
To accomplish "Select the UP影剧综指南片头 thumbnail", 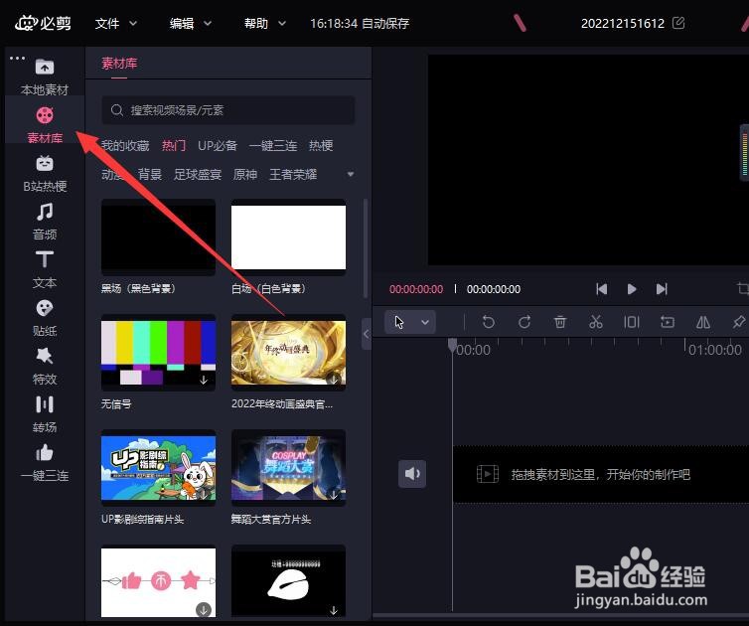I will [x=158, y=468].
